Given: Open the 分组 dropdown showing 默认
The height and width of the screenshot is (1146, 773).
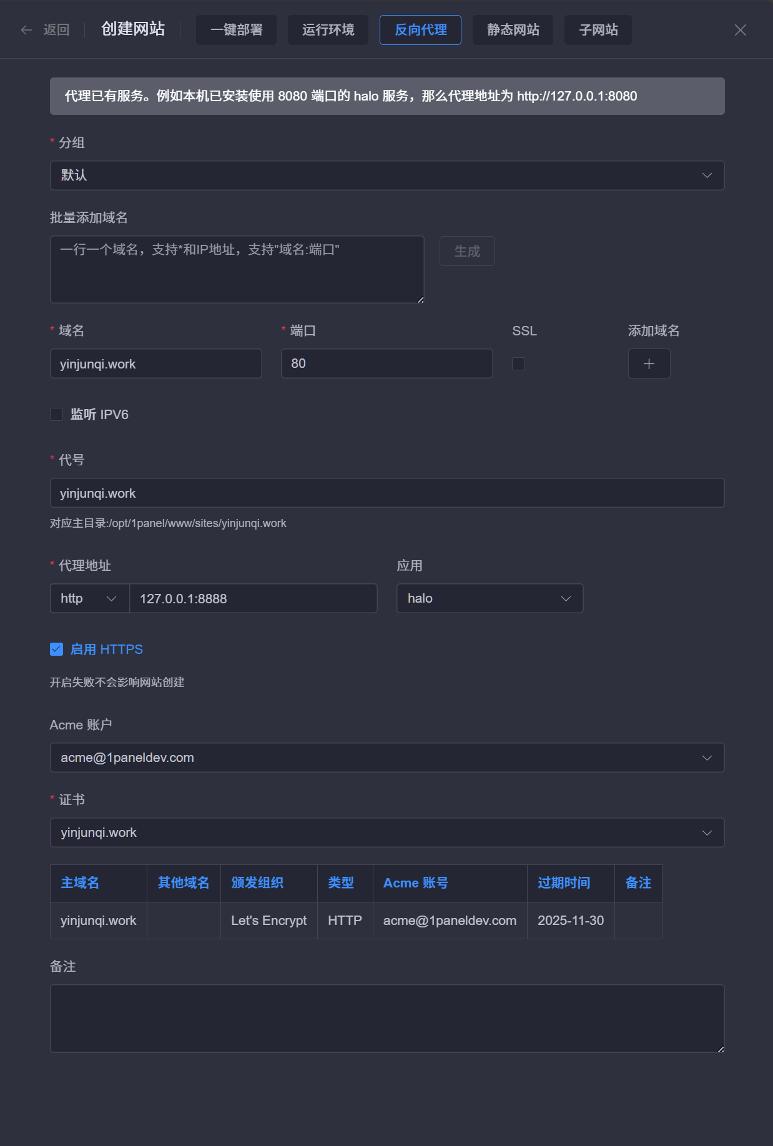Looking at the screenshot, I should pyautogui.click(x=387, y=175).
